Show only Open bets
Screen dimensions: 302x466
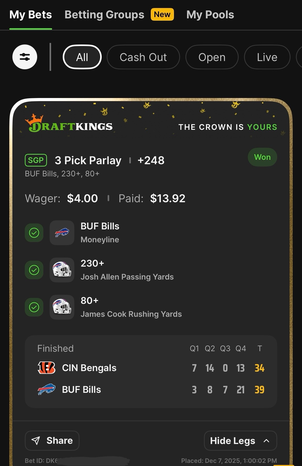point(212,57)
